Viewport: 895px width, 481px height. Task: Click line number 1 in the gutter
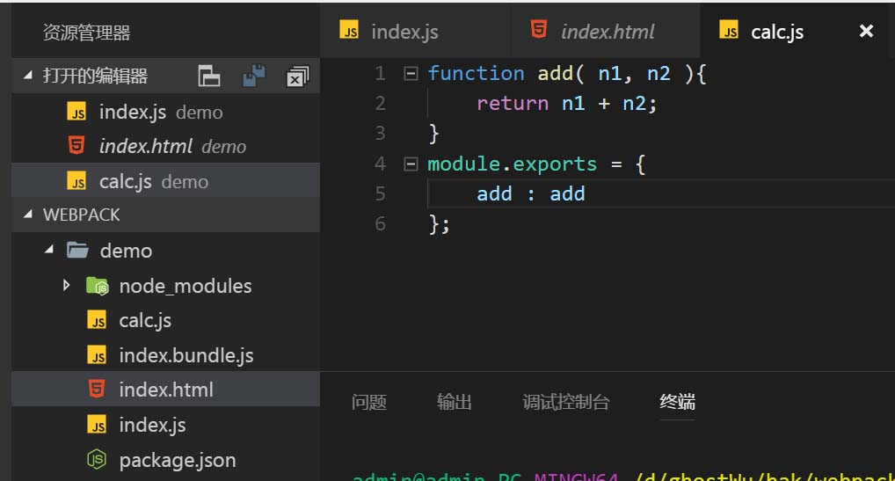(x=380, y=73)
